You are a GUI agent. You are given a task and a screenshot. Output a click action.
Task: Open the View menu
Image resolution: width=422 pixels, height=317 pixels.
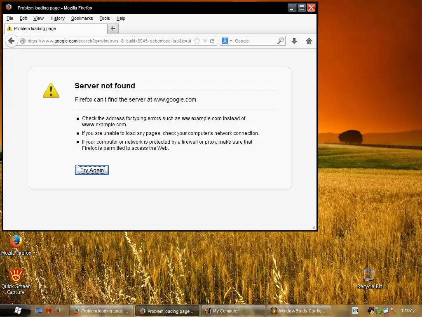[38, 18]
